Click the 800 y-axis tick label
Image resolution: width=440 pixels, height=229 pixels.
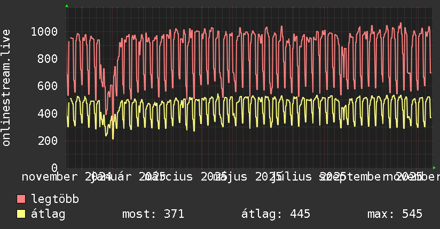point(47,59)
